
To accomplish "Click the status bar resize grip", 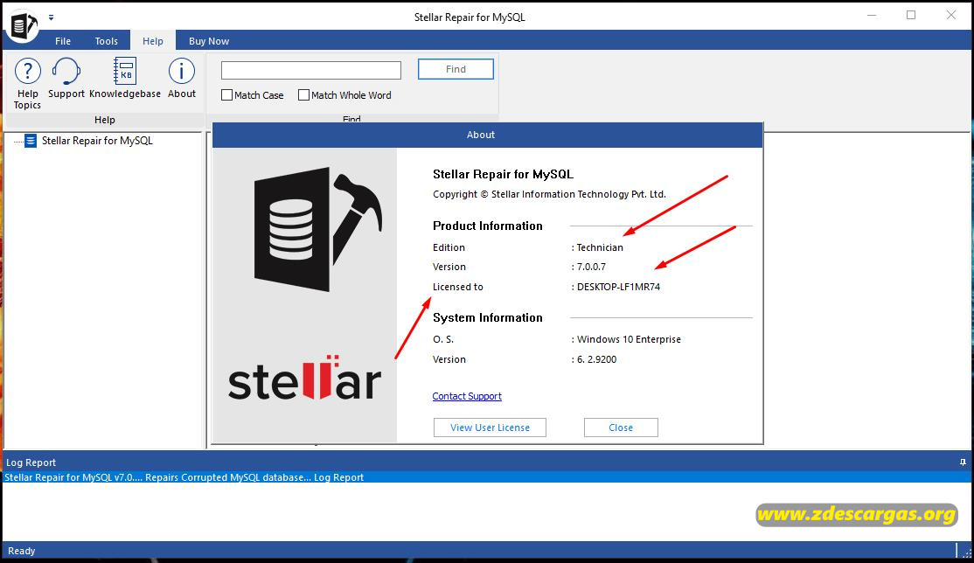I will (966, 553).
